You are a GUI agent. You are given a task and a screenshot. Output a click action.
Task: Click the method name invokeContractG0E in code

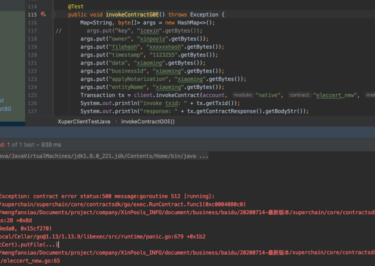[132, 15]
